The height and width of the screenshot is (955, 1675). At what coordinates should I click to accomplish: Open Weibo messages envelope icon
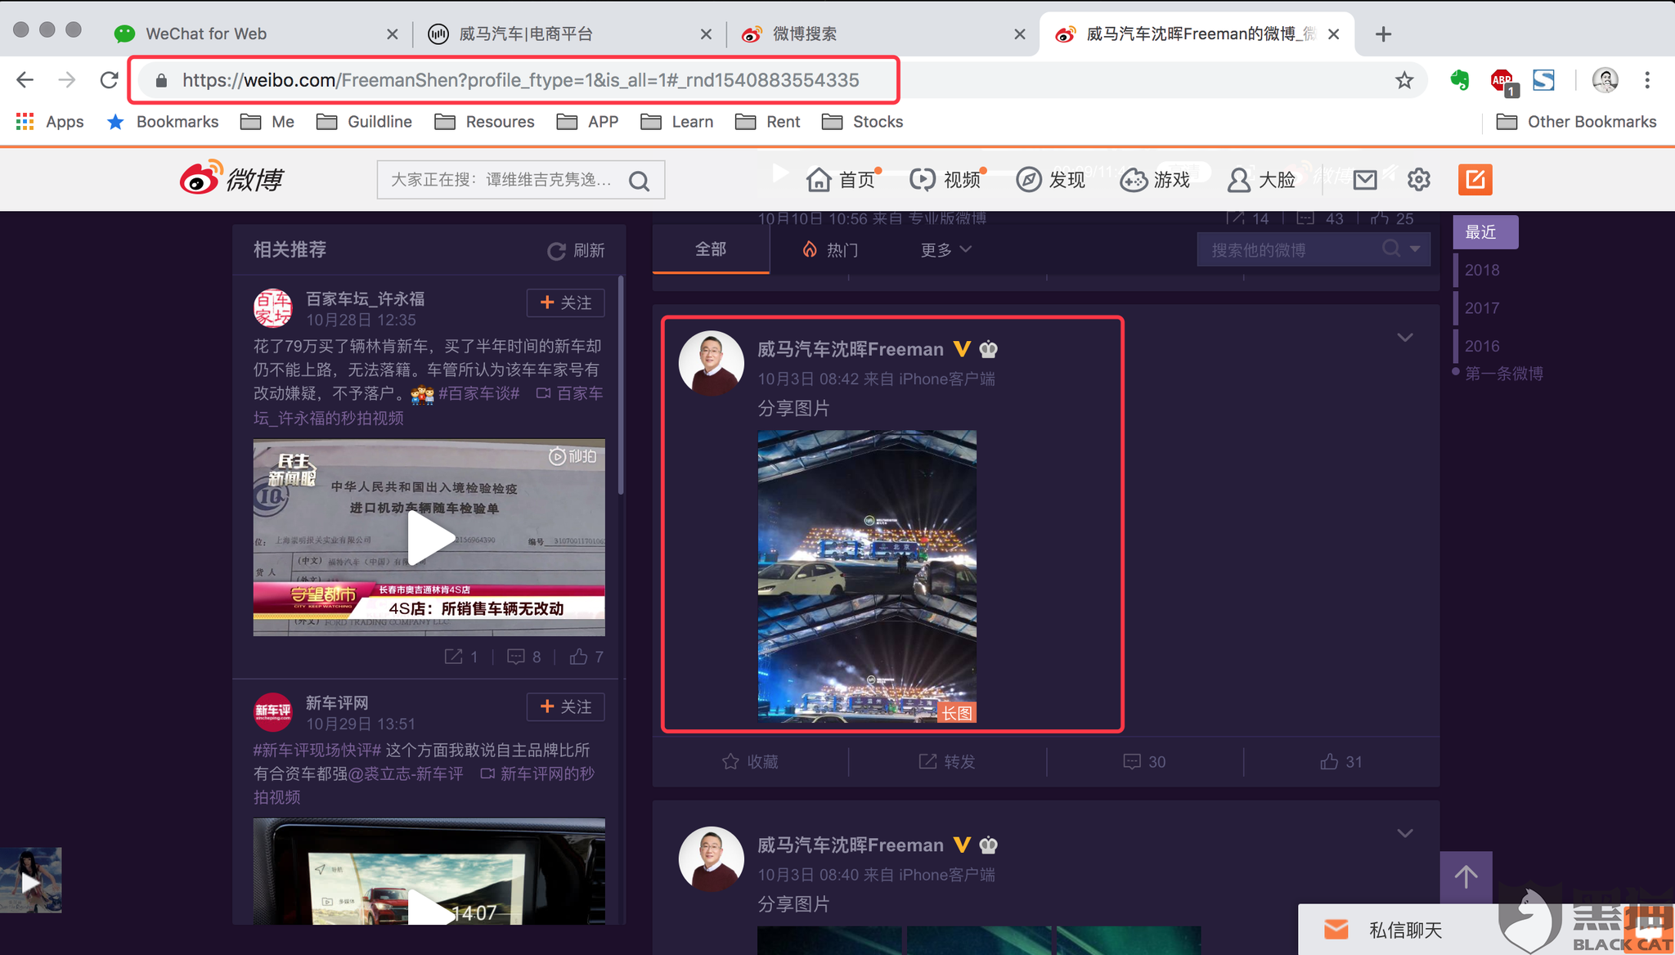(1365, 179)
